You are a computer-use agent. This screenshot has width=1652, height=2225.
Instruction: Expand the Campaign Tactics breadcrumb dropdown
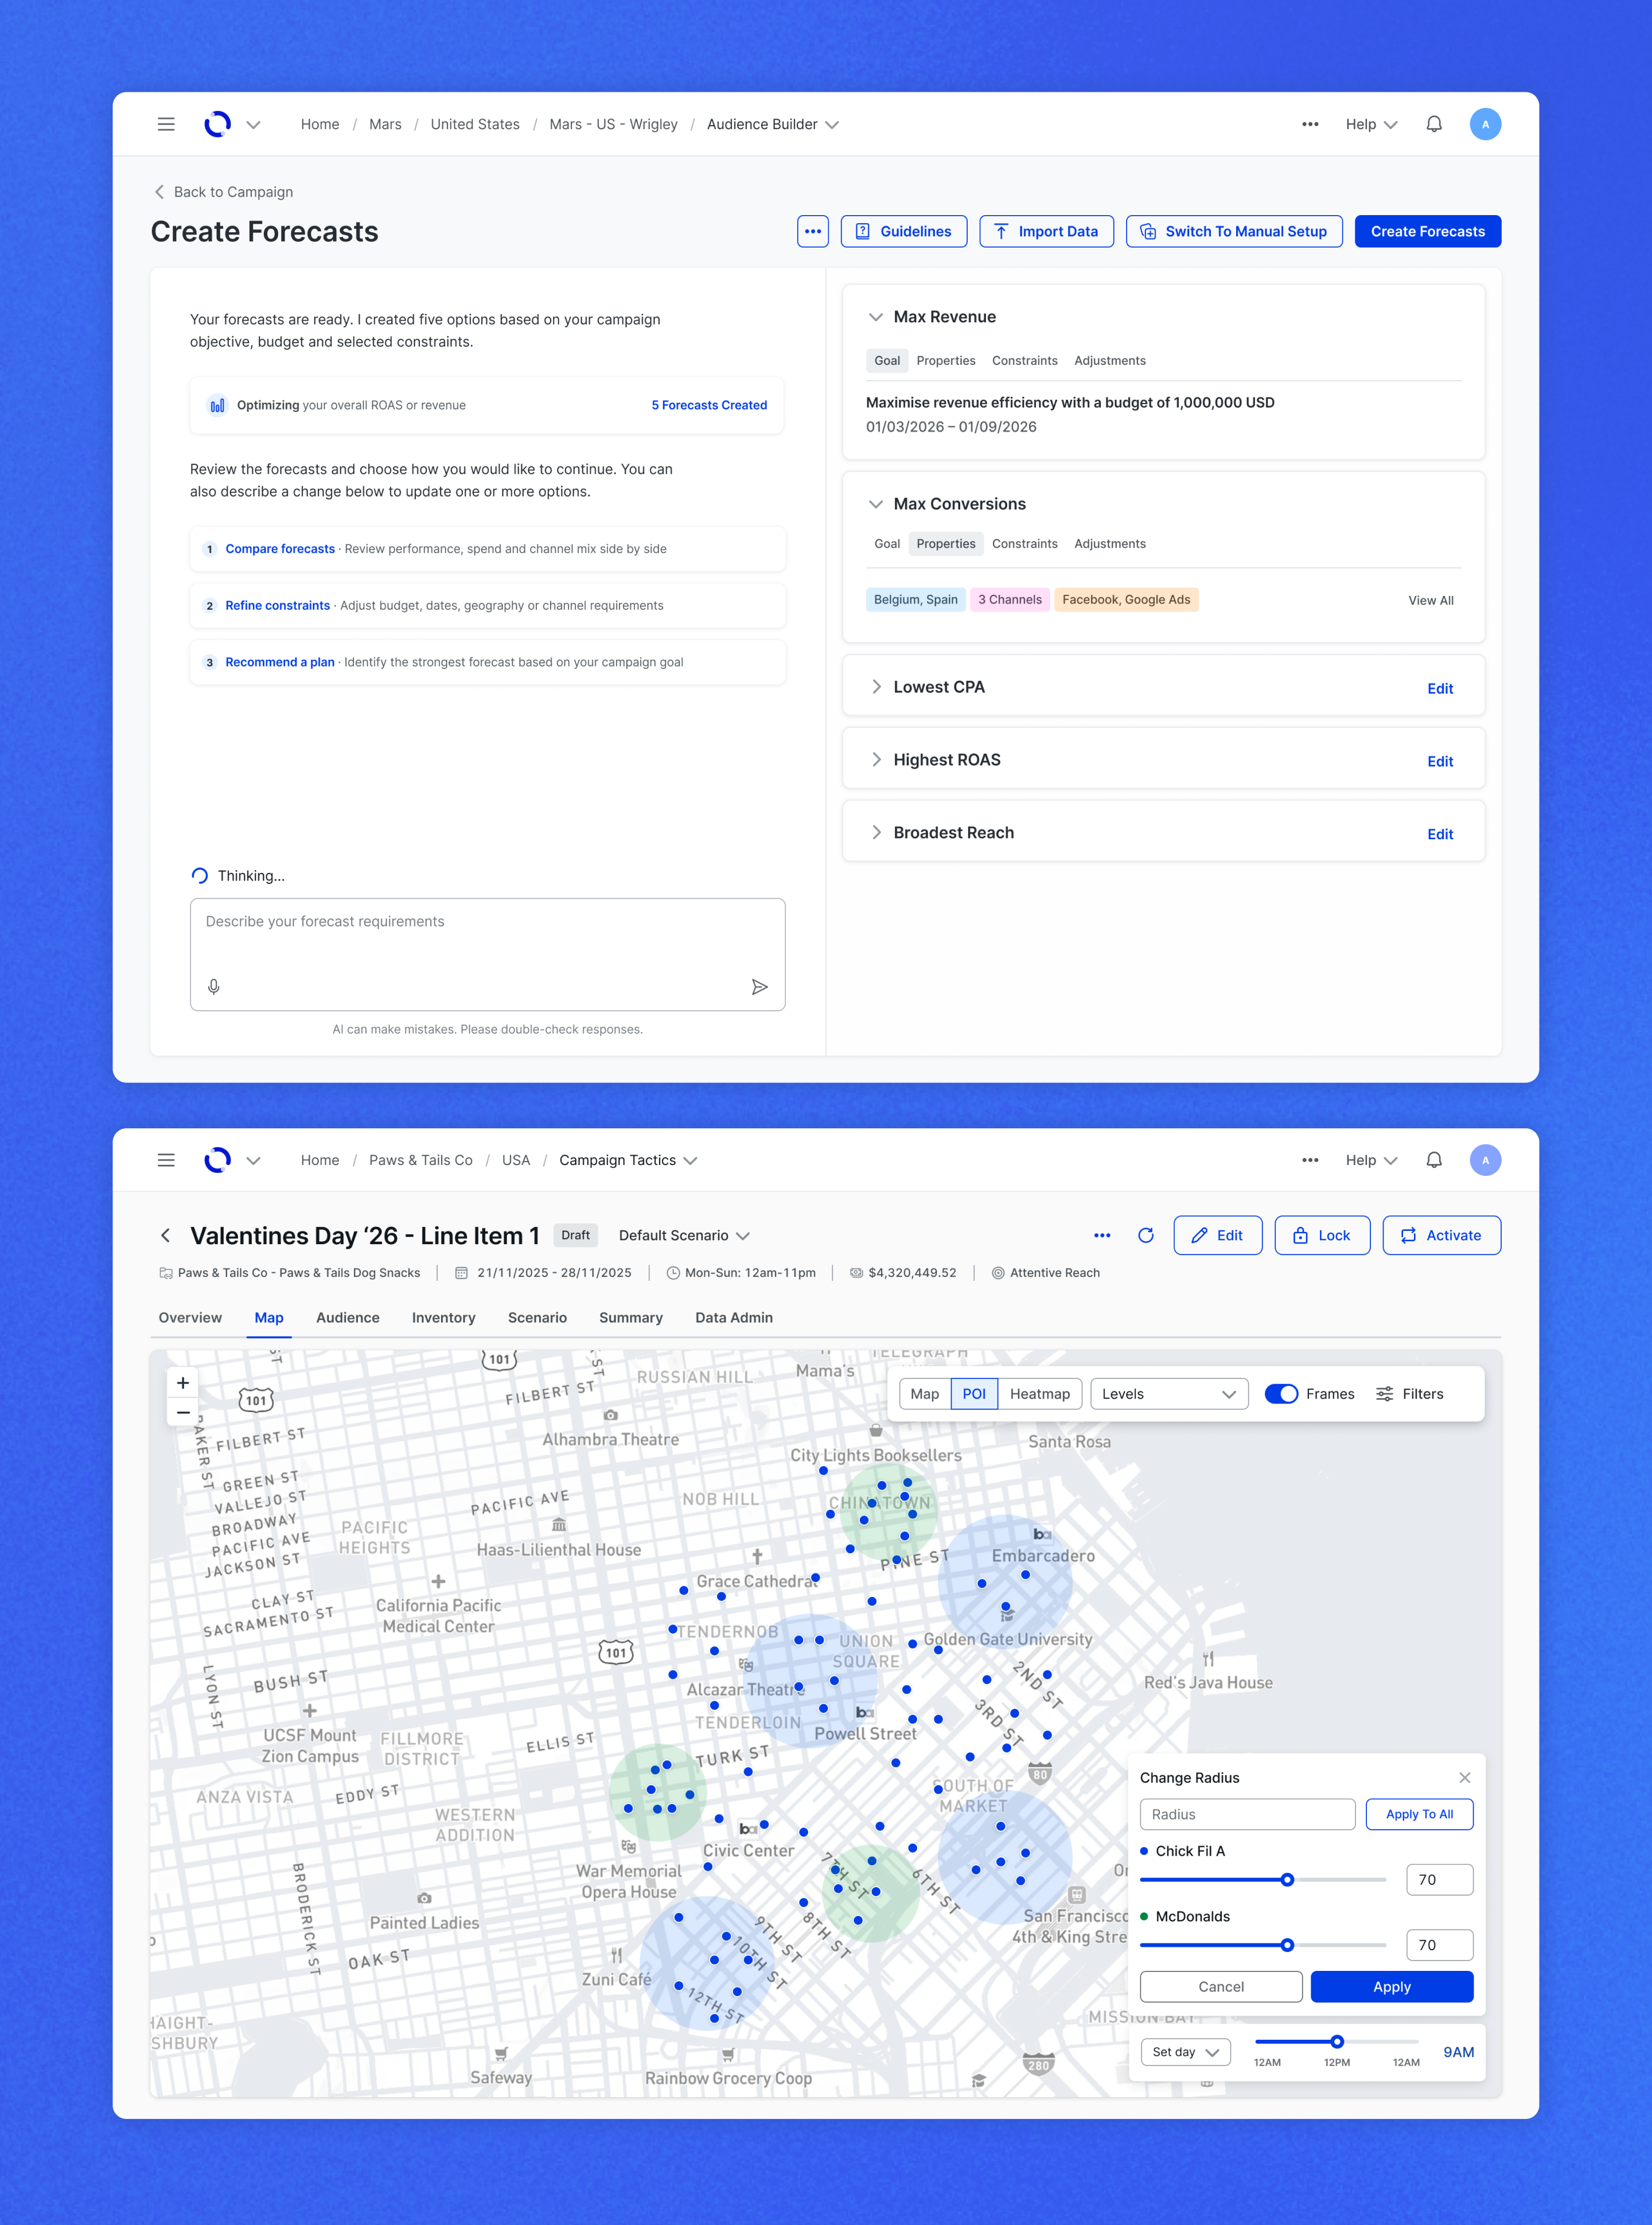point(628,1160)
